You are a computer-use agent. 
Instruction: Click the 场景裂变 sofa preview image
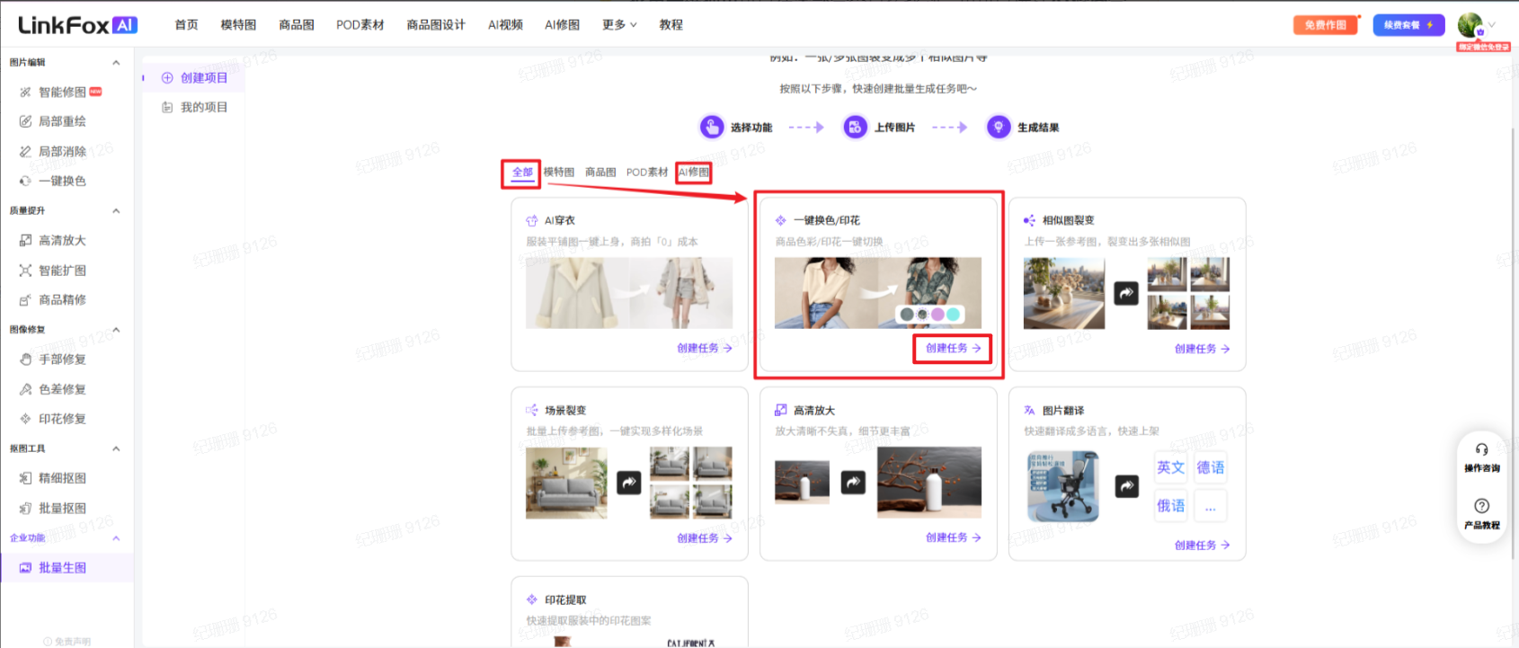(x=566, y=483)
